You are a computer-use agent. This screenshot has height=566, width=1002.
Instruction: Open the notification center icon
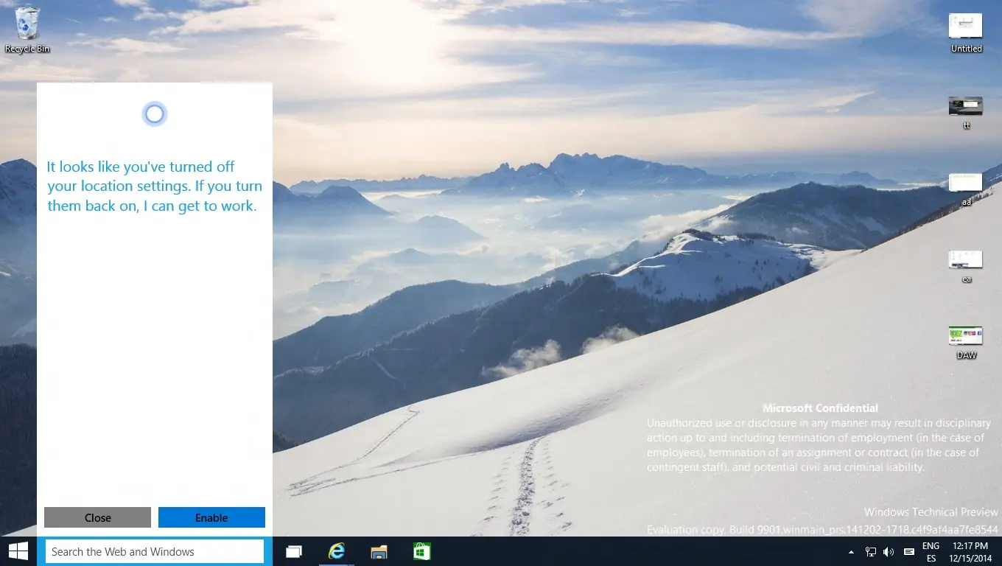pos(908,551)
